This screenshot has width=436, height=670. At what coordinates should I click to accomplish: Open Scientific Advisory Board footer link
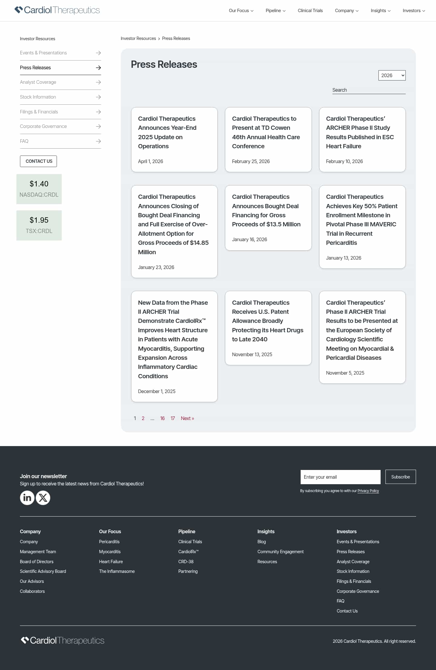click(x=43, y=571)
